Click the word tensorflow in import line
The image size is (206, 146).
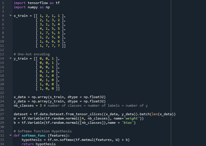click(38, 3)
